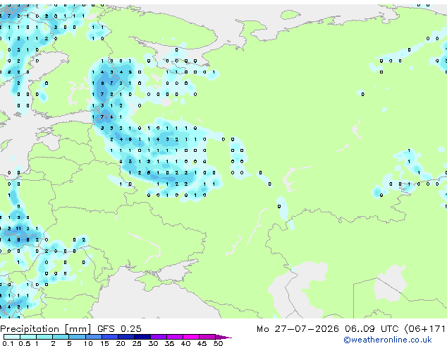Click the '40' legend scale label
This screenshot has height=346, width=447.
[185, 343]
